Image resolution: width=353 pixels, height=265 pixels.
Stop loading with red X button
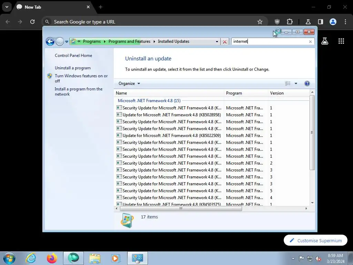point(225,42)
